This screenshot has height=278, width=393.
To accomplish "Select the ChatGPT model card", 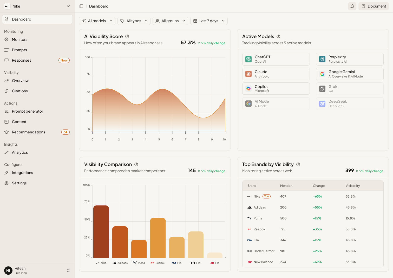I will (276, 59).
